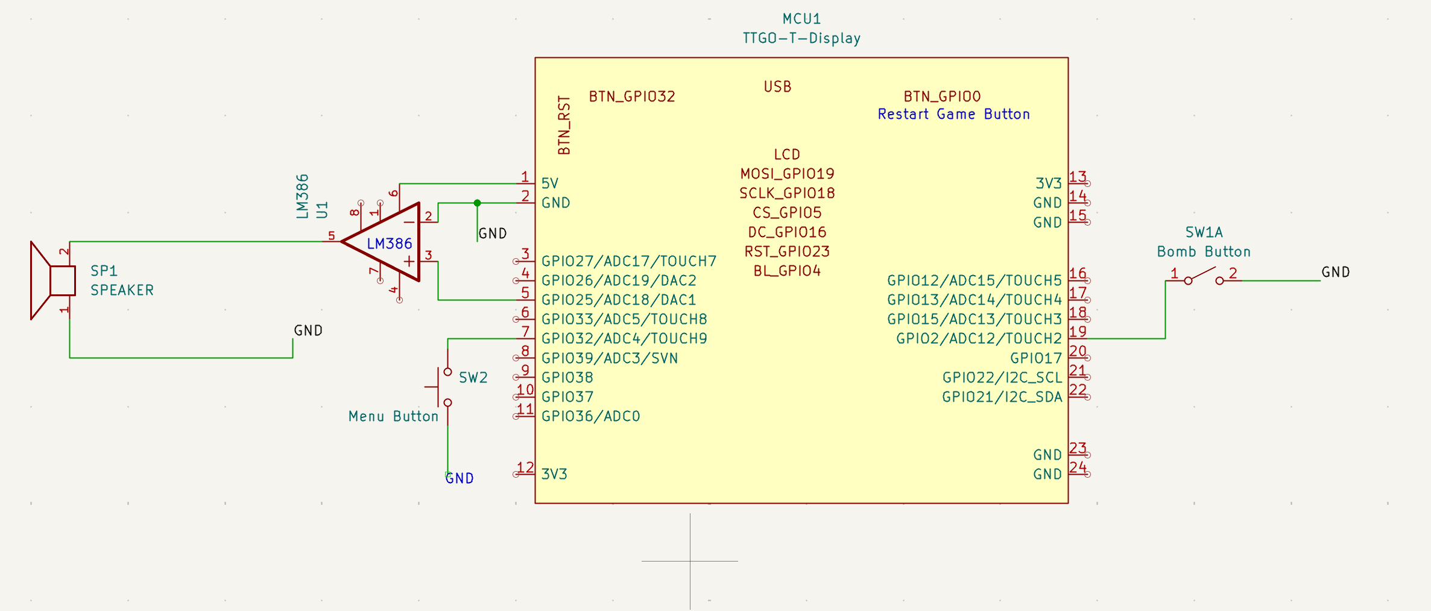
Task: Select the GPIO25/ADC18/DAC1 pin
Action: tap(618, 300)
